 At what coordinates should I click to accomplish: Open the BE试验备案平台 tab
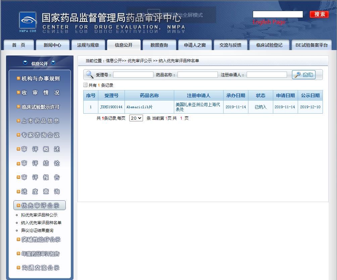[311, 45]
